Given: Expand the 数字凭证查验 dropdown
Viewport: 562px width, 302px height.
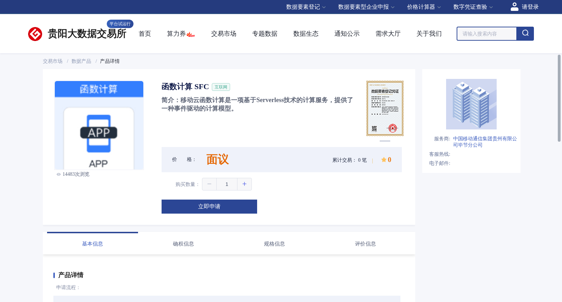Looking at the screenshot, I should tap(473, 7).
